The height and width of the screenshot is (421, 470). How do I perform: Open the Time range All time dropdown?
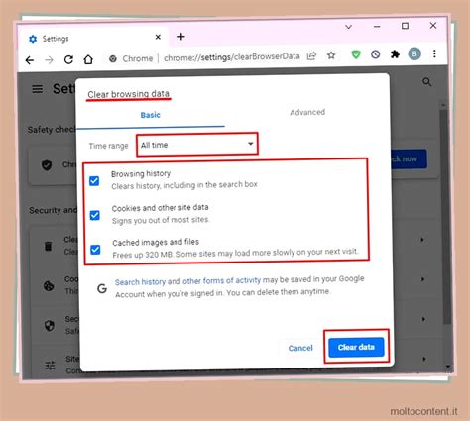coord(197,144)
